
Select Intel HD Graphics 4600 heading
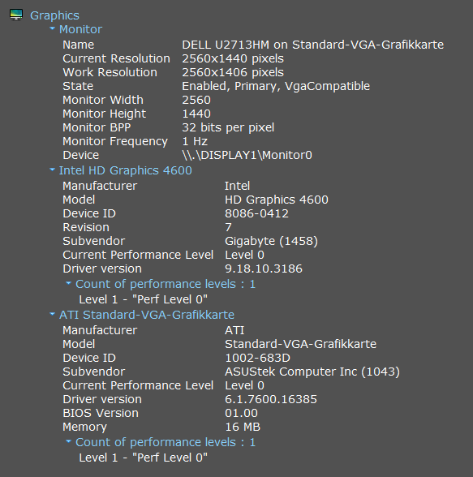tap(125, 170)
